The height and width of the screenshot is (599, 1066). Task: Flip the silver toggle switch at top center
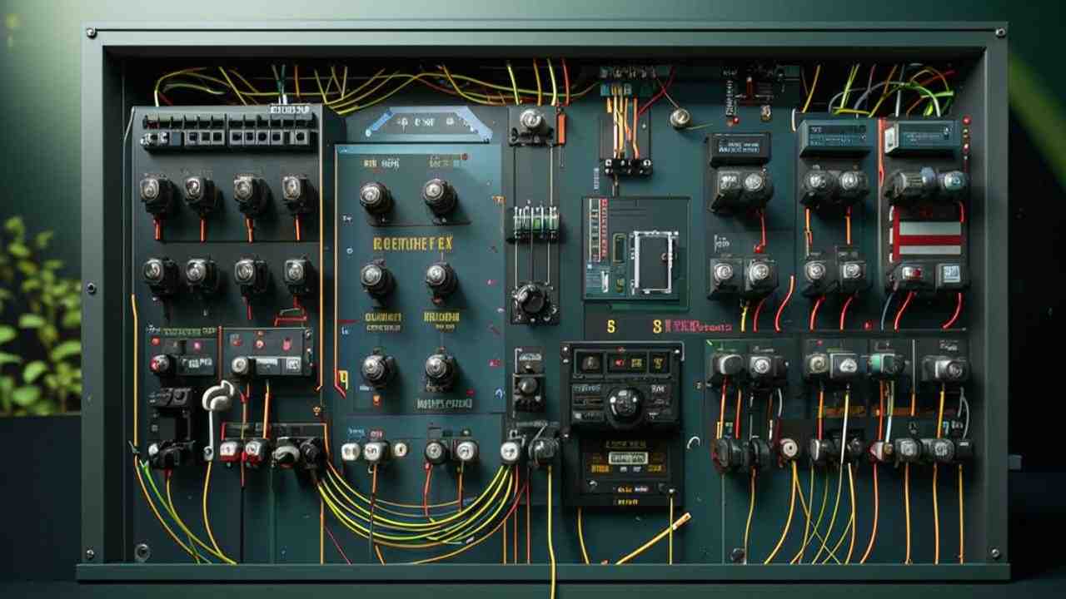(x=531, y=121)
